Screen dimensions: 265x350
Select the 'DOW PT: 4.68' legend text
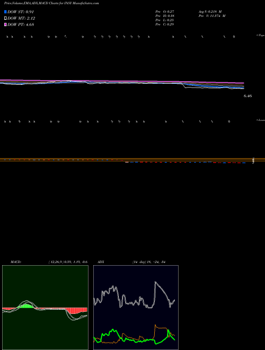click(x=21, y=25)
